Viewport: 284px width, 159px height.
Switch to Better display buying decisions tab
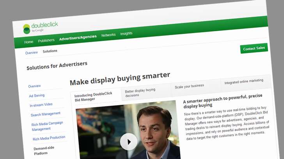click(140, 92)
